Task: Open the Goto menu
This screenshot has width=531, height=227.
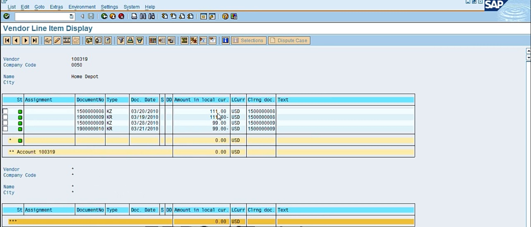Action: (x=39, y=7)
